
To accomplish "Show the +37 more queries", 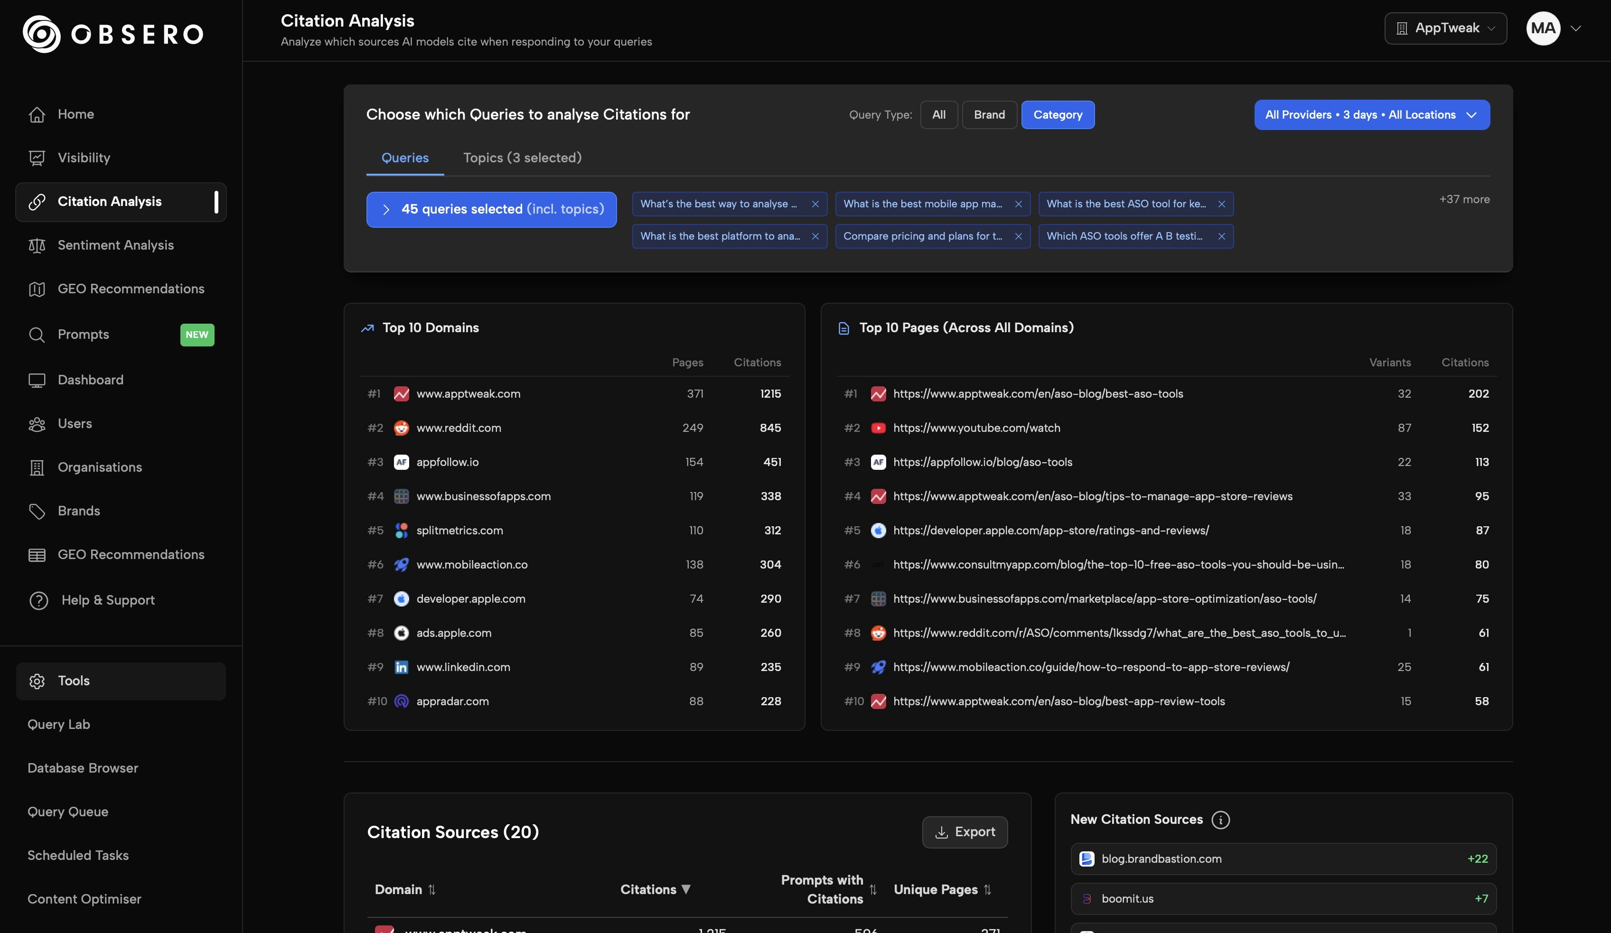I will point(1464,199).
